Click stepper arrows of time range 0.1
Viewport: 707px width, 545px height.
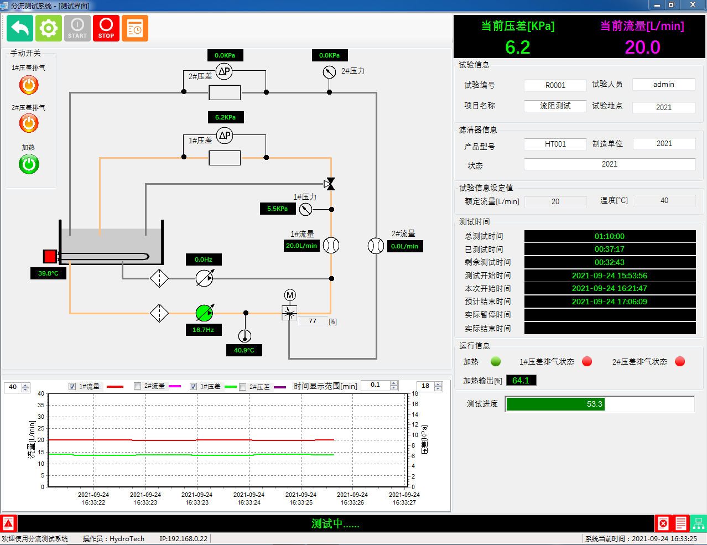coord(394,386)
